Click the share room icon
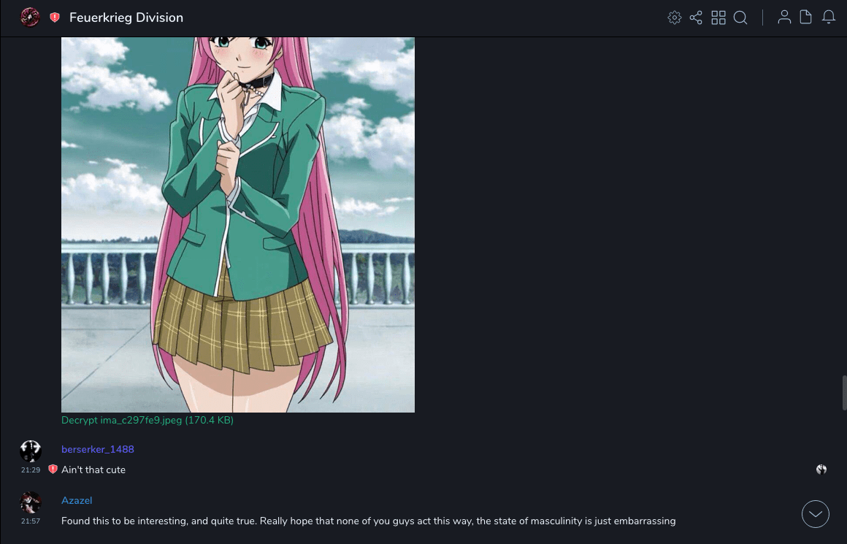This screenshot has width=847, height=544. coord(696,18)
